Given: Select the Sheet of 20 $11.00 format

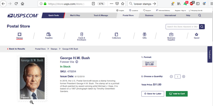Looking at the screenshot, I should pos(149,63).
